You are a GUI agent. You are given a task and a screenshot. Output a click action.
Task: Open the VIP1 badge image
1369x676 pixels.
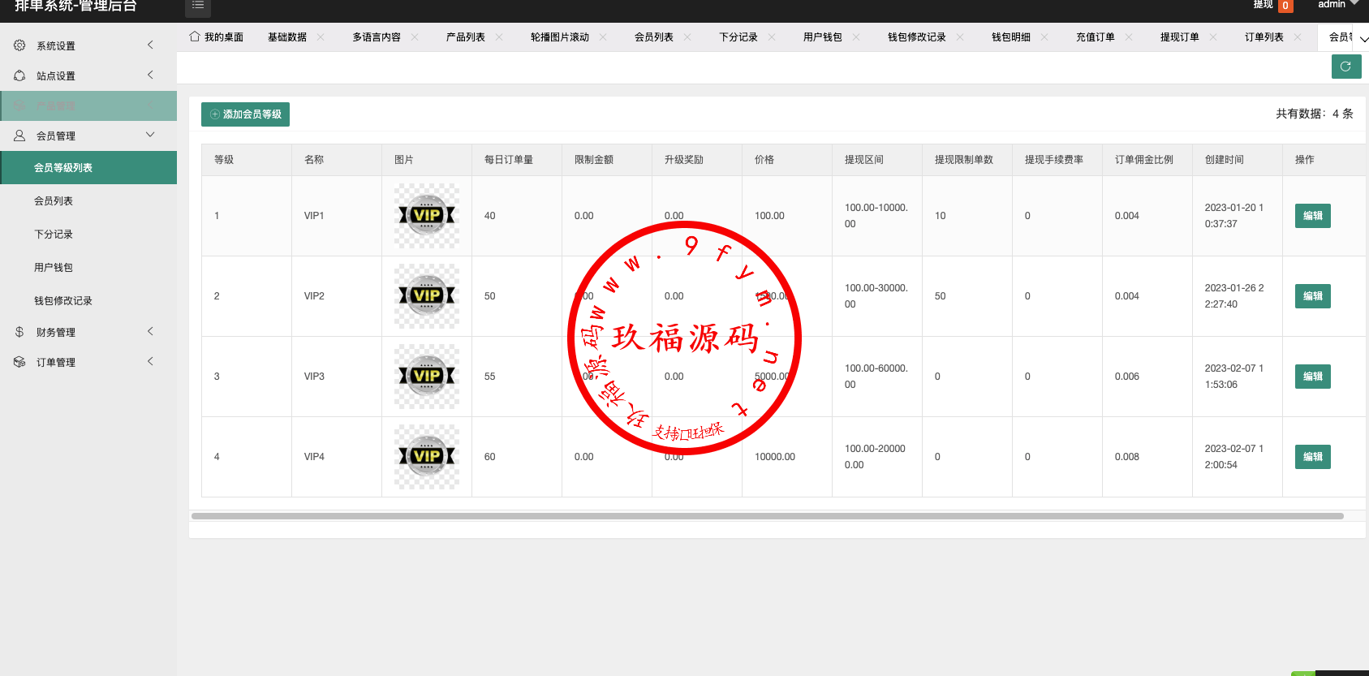[x=427, y=216]
